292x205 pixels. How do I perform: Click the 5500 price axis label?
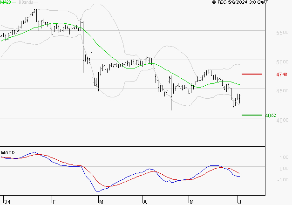(x=282, y=33)
